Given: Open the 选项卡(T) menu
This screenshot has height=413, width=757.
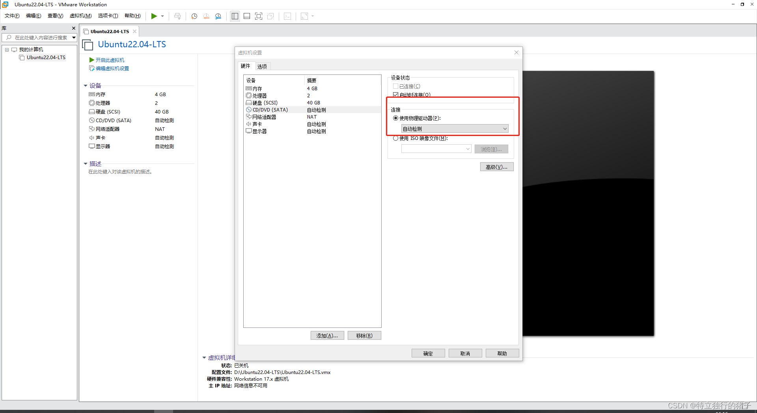Looking at the screenshot, I should [108, 16].
